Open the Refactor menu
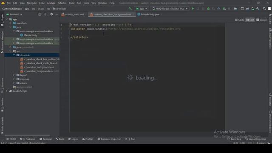The image size is (272, 153). tap(62, 3)
